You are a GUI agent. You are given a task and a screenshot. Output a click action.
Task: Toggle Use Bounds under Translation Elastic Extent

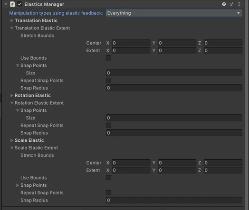[108, 58]
